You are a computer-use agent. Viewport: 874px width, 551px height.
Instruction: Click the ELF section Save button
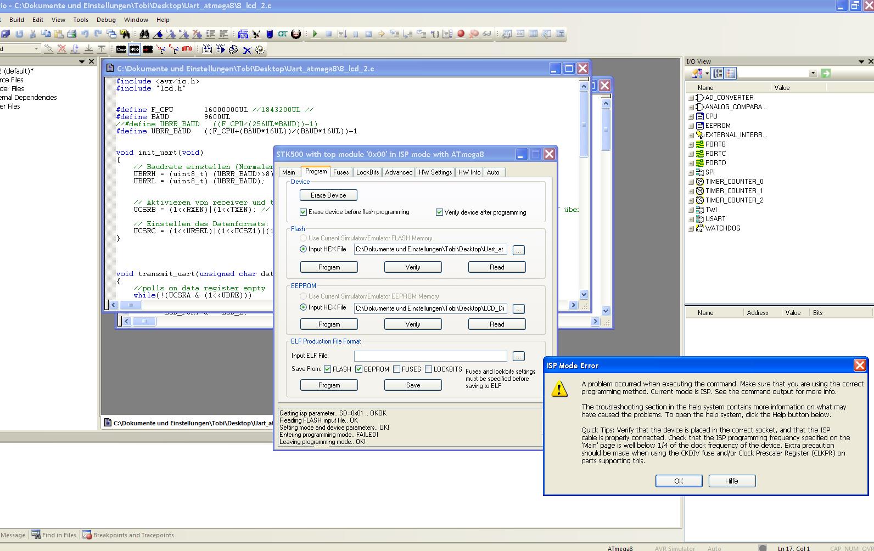[x=413, y=385]
